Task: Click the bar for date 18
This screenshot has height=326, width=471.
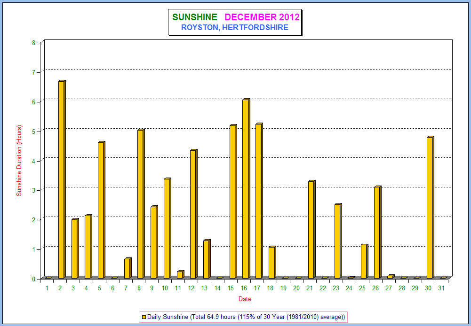Action: (x=272, y=262)
